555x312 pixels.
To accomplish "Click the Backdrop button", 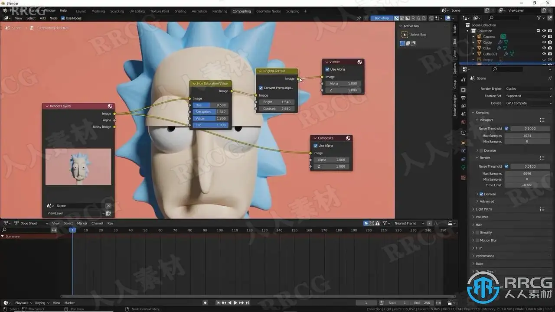I will click(382, 18).
